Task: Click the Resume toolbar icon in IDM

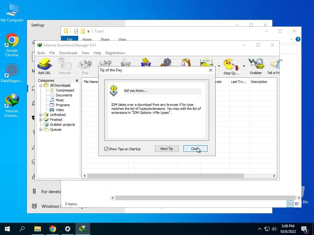Action: coord(65,66)
